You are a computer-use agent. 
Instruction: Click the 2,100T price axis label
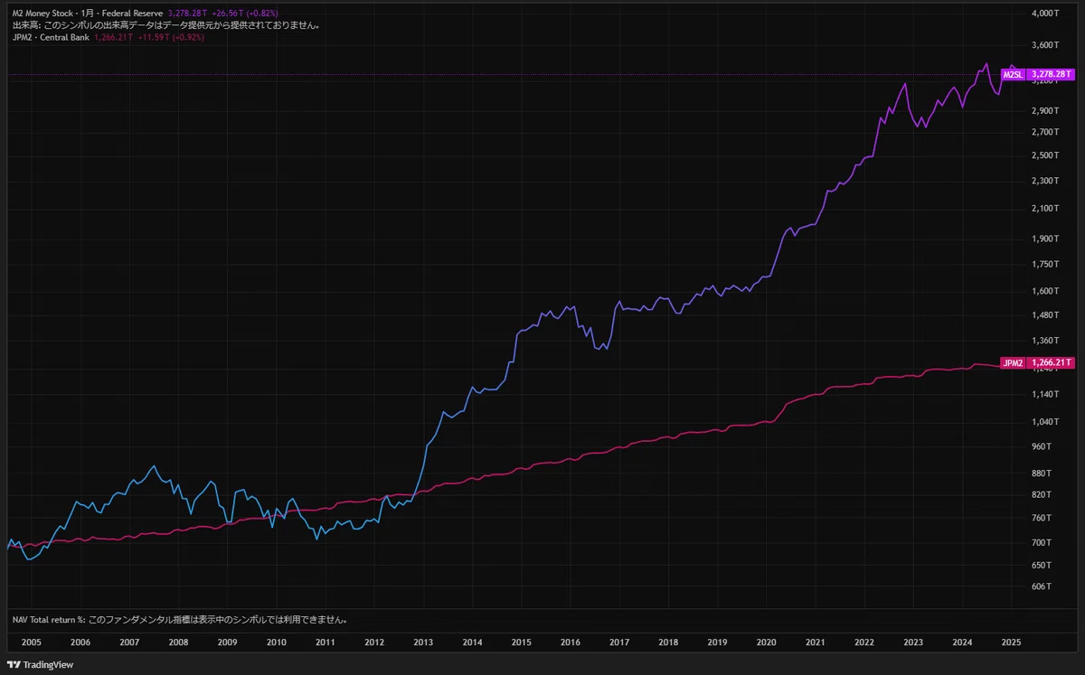point(1044,209)
